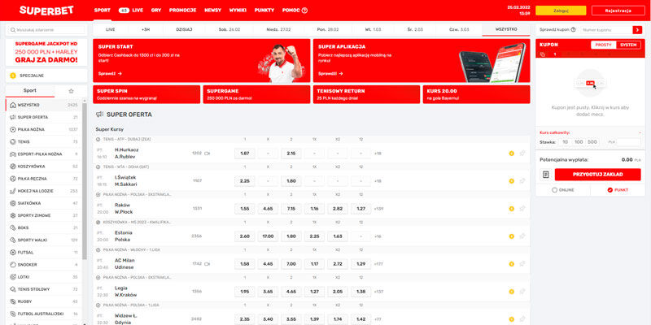Click the yellow Zaloguj button

(561, 11)
